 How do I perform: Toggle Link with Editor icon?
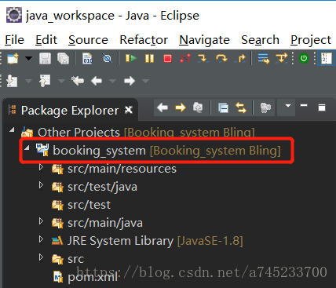(241, 108)
